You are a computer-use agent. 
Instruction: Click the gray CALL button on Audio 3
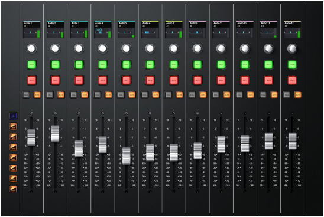click(x=73, y=95)
